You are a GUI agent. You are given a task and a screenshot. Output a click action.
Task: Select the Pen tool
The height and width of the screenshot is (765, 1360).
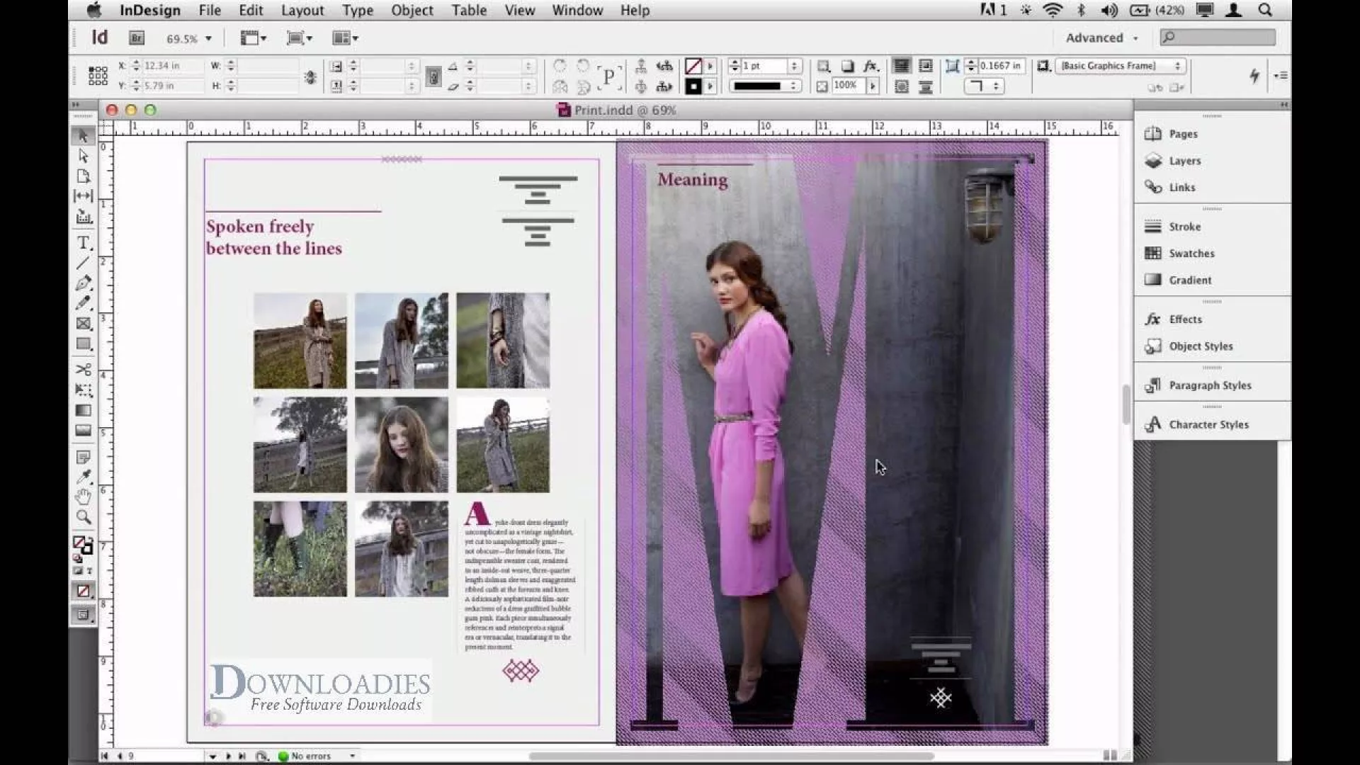pos(84,283)
